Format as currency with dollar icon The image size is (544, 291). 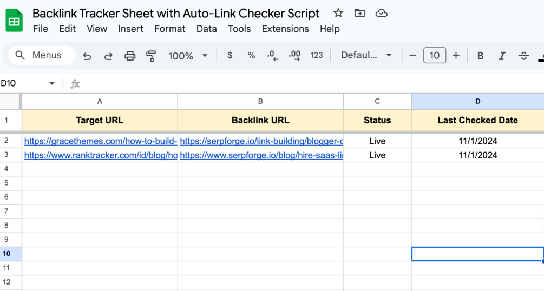point(230,55)
